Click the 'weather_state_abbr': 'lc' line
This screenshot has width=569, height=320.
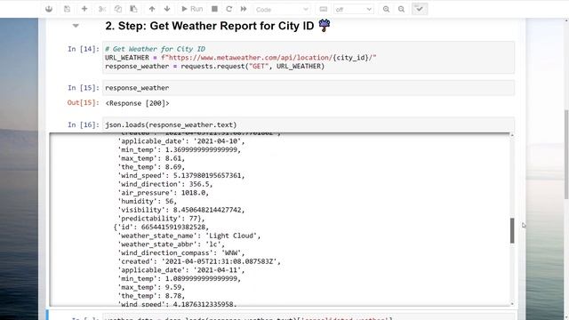click(172, 244)
